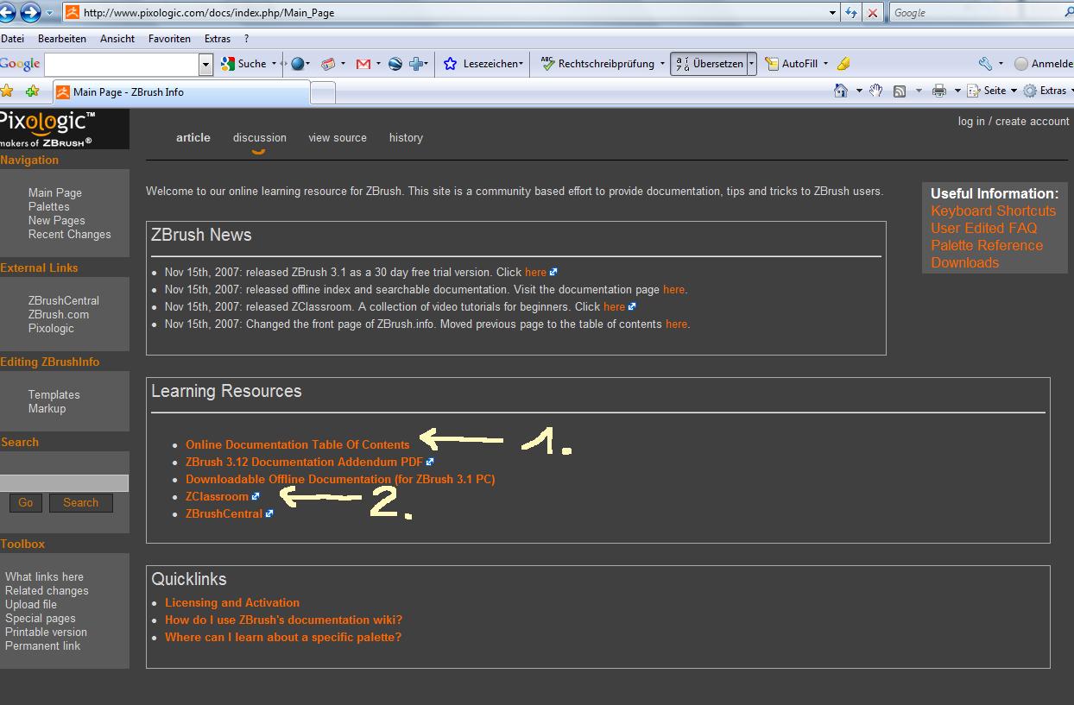Viewport: 1074px width, 705px height.
Task: Go forward with the Forward arrow button
Action: 30,12
